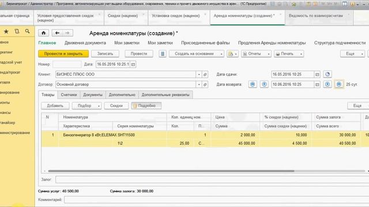Select discount sum cell 4 500,00
Viewport: 369px width, 207px height.
click(x=286, y=143)
